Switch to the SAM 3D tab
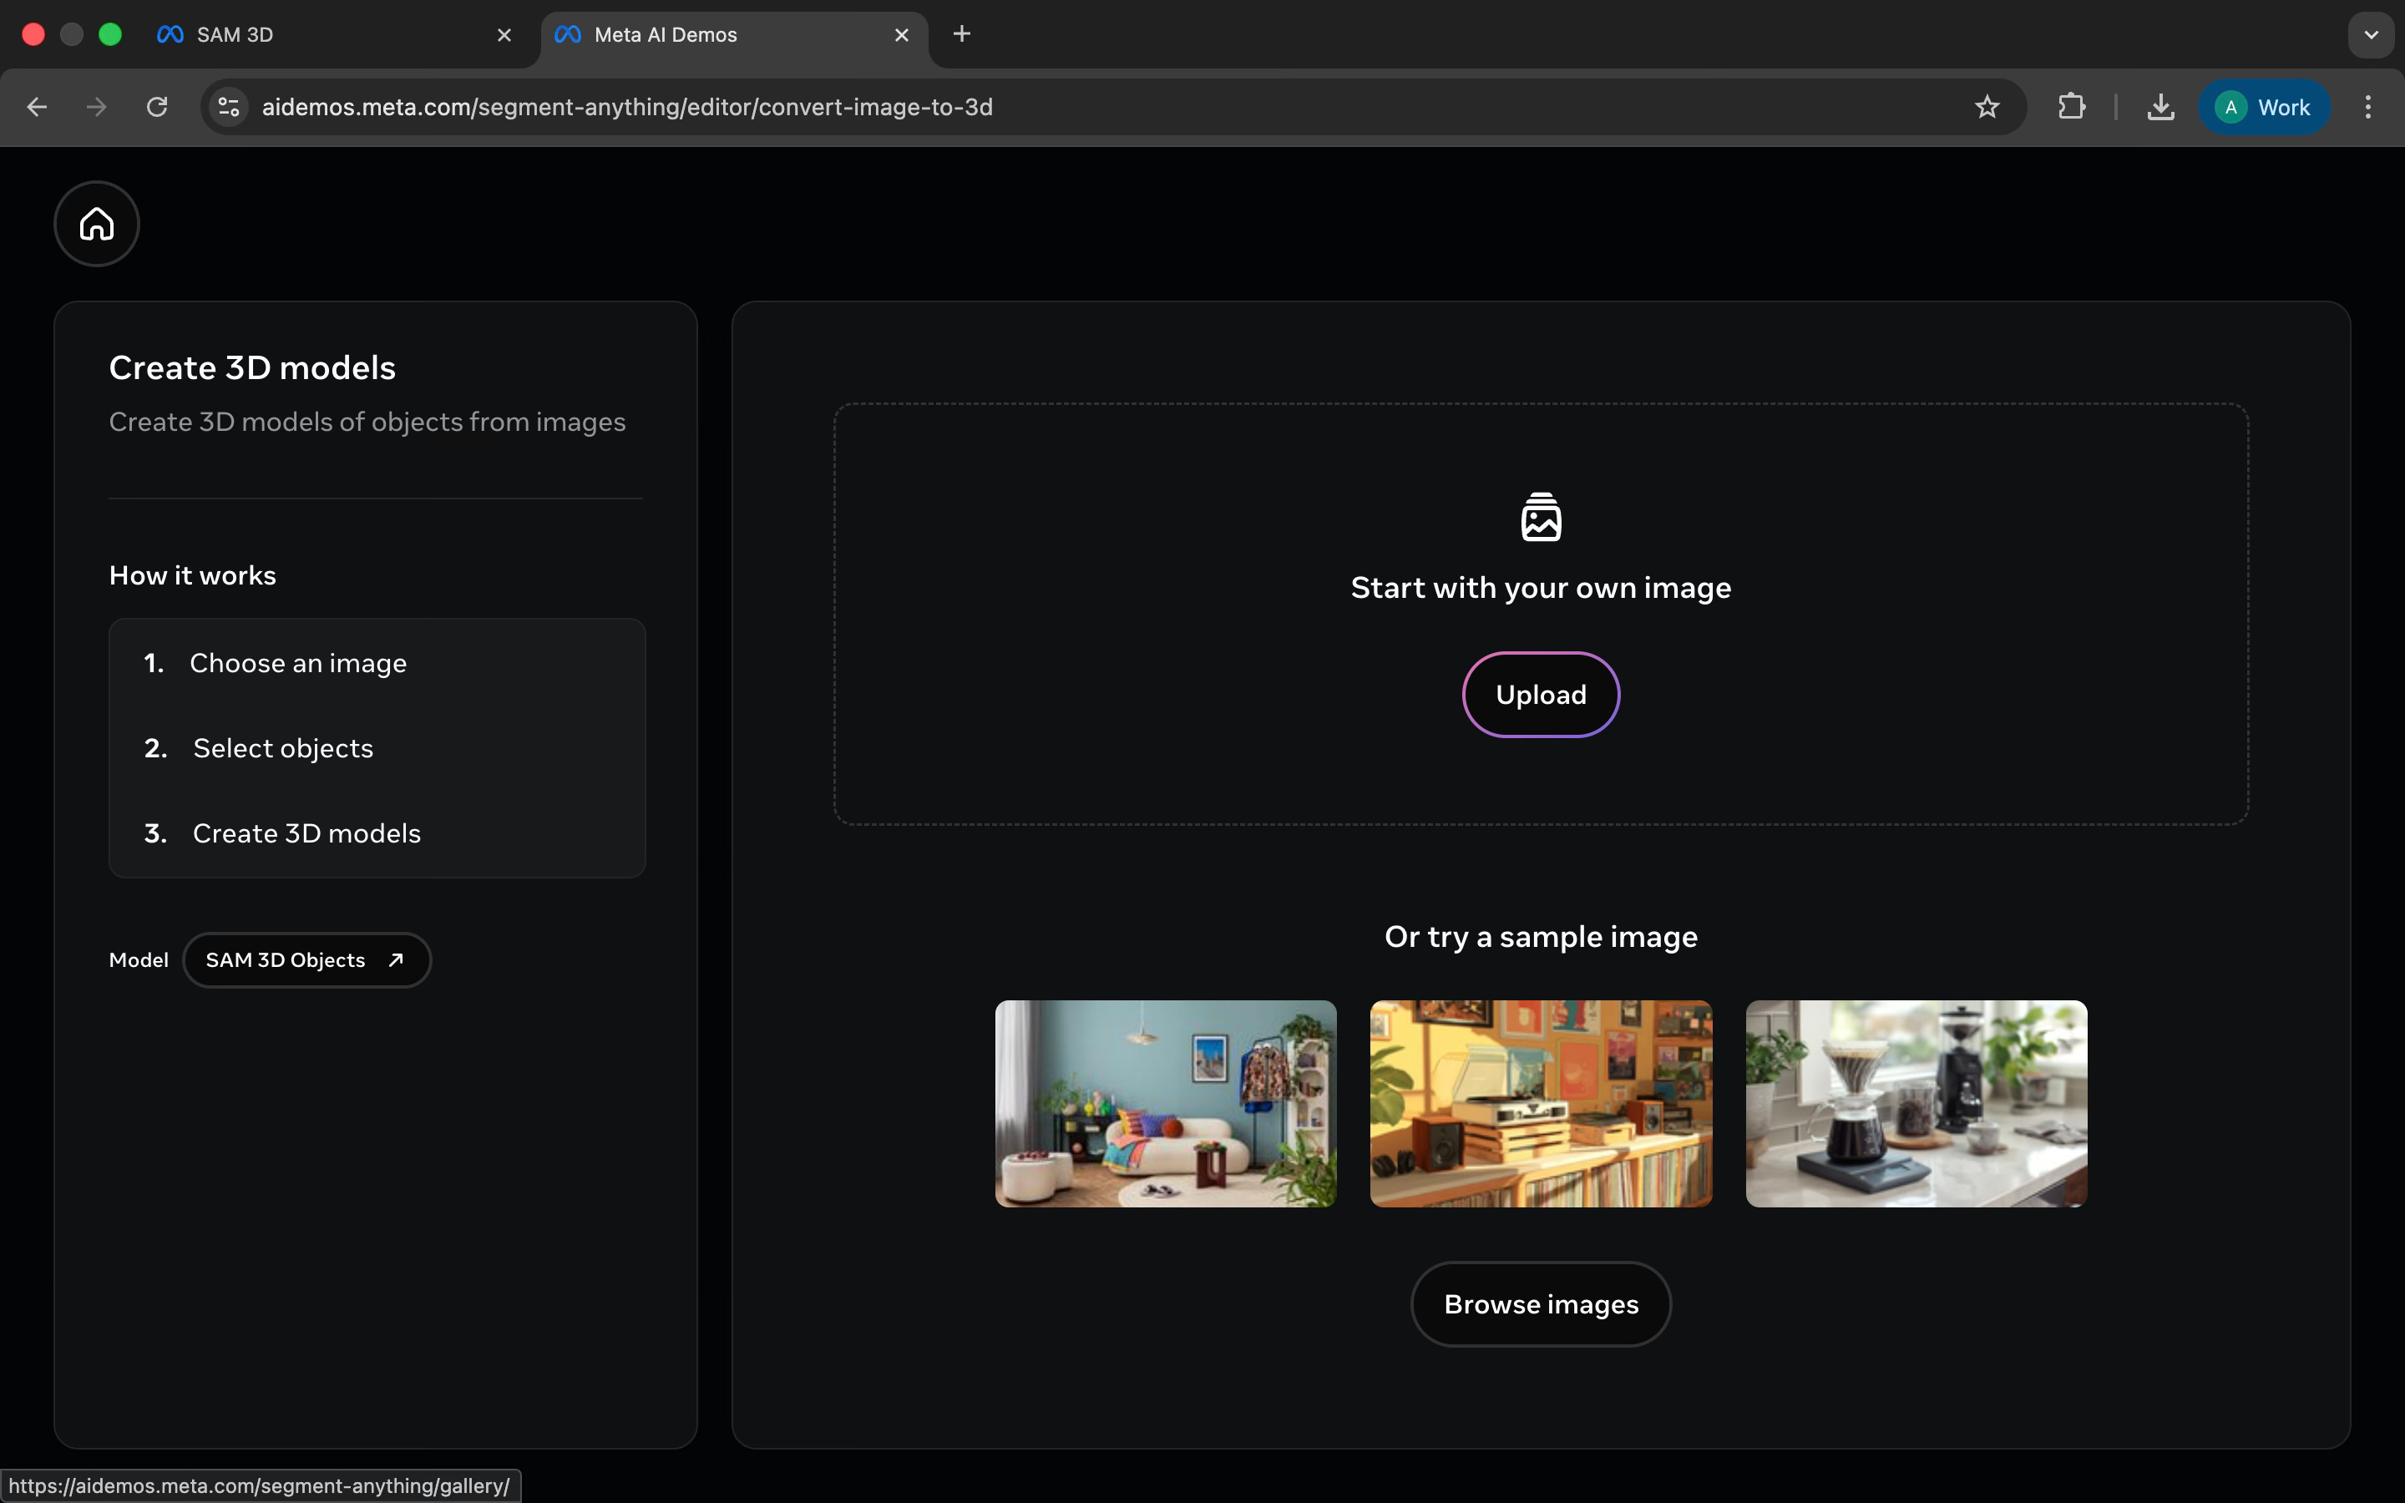Image resolution: width=2405 pixels, height=1503 pixels. pyautogui.click(x=318, y=35)
